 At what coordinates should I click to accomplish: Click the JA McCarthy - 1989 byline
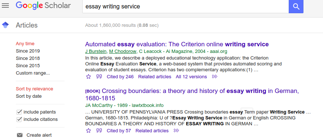point(124,105)
